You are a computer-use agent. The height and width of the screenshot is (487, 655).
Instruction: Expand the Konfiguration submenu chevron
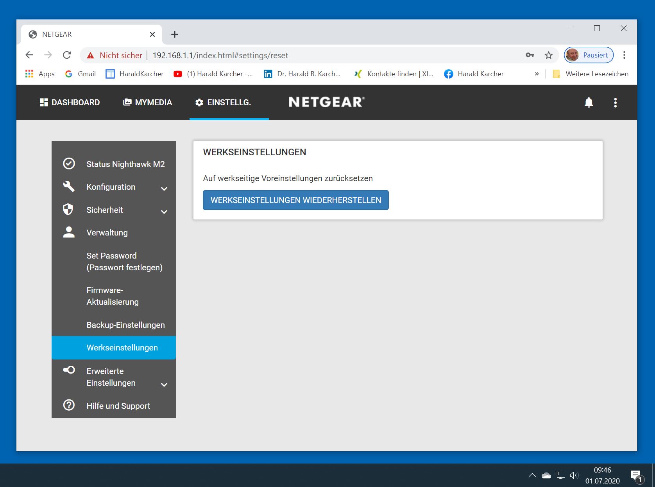164,189
